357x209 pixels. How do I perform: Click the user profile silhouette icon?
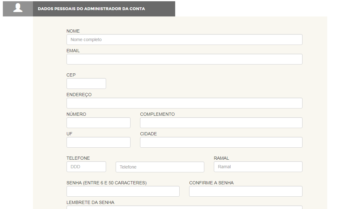click(18, 9)
